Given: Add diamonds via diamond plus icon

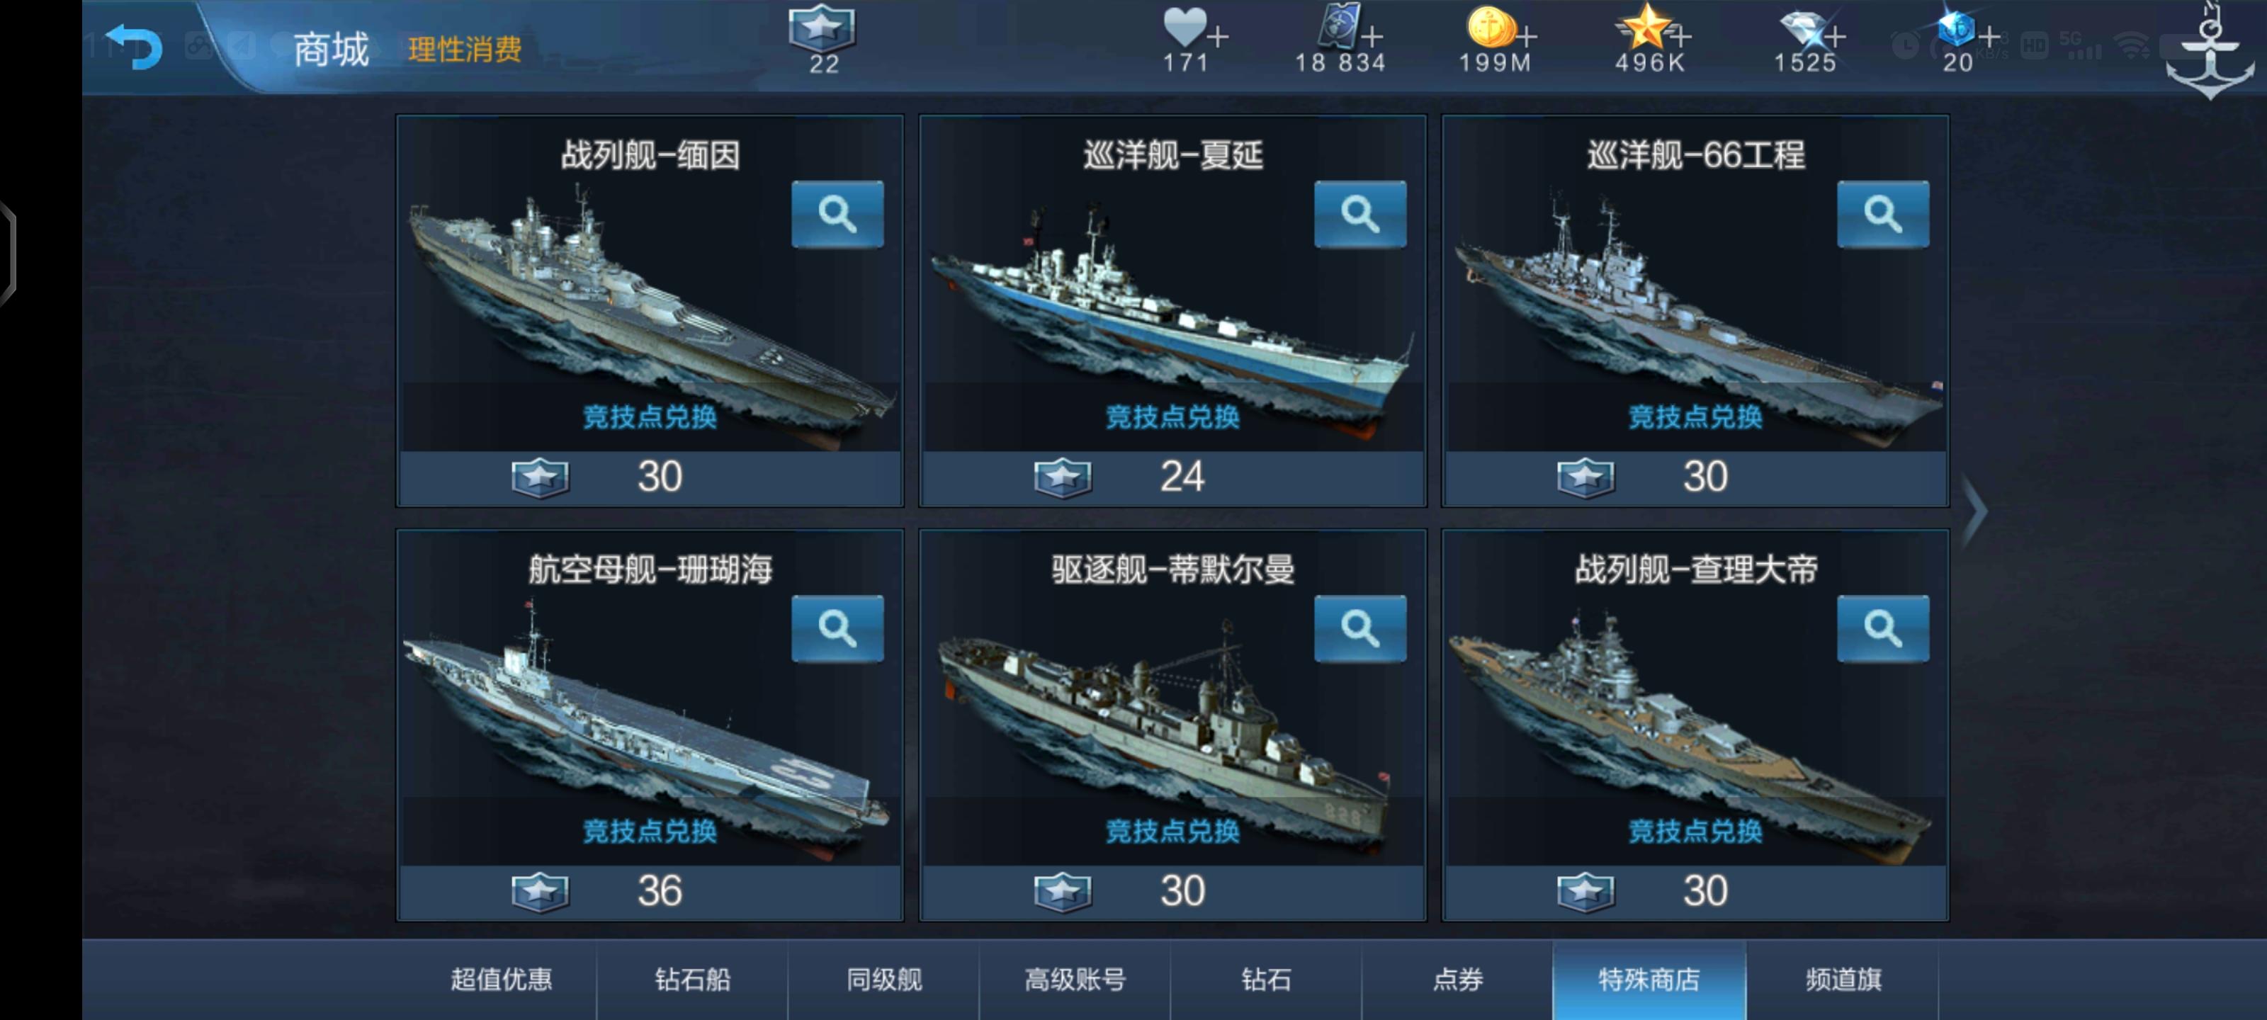Looking at the screenshot, I should [1835, 37].
